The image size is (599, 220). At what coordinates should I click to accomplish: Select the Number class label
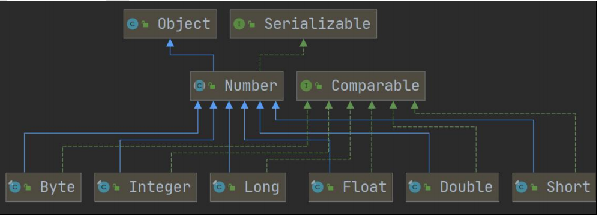[x=251, y=85]
